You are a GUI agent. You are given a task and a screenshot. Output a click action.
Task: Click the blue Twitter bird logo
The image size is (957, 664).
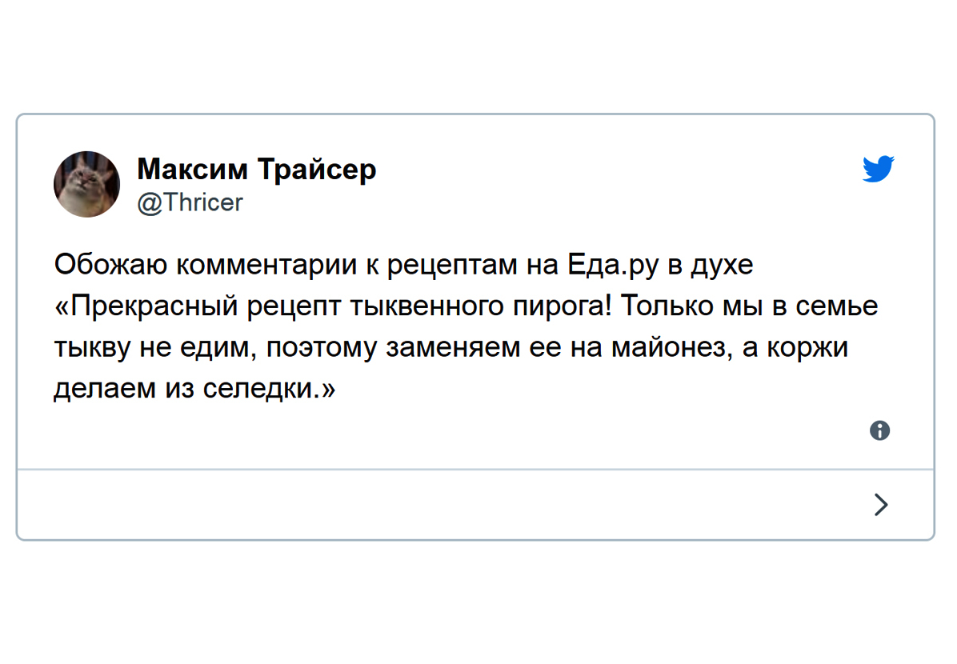point(879,169)
